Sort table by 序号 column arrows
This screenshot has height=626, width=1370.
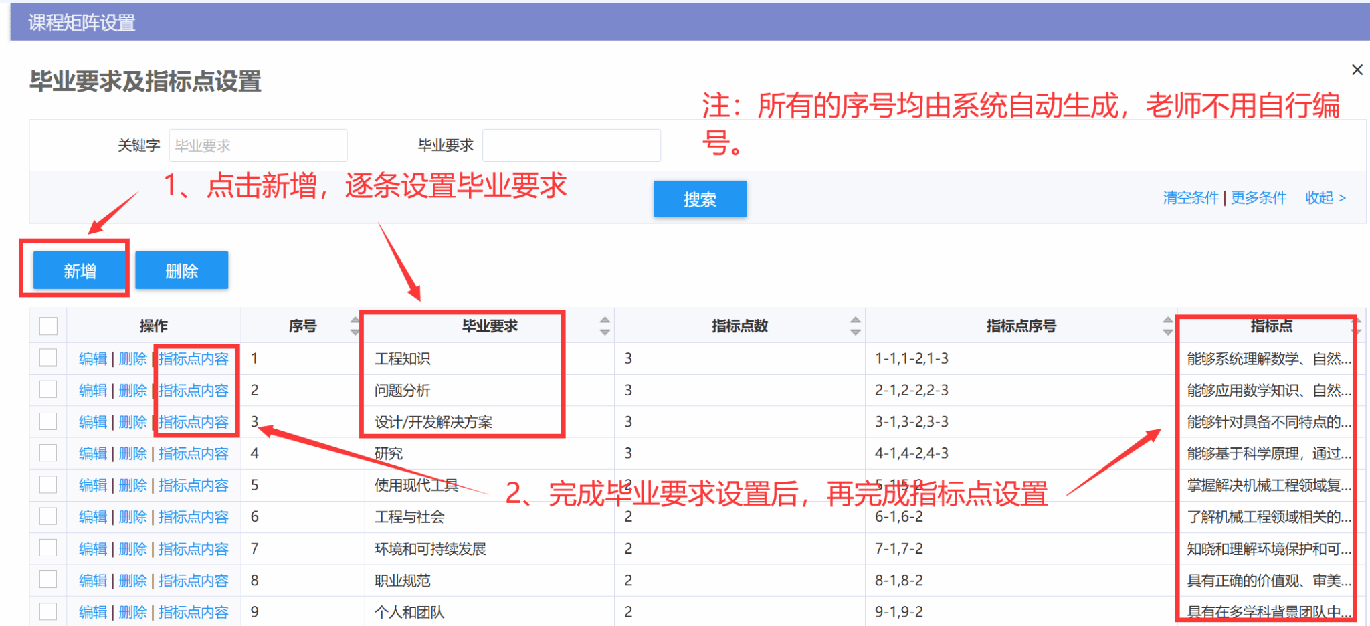tap(355, 326)
